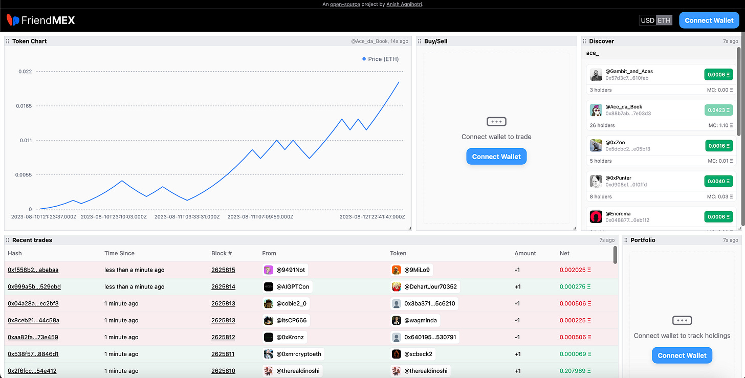Click the @0xKronz avatar icon
This screenshot has width=745, height=378.
269,337
